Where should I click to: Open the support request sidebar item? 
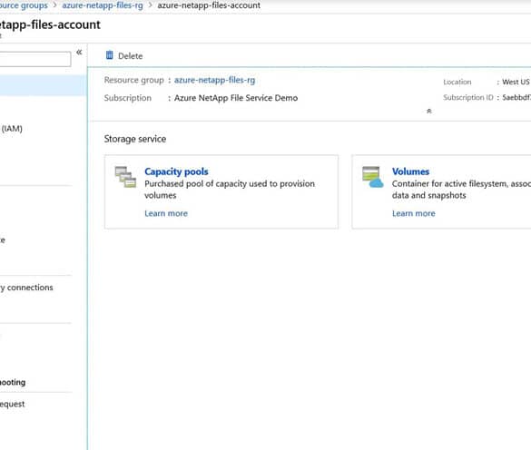pos(13,404)
